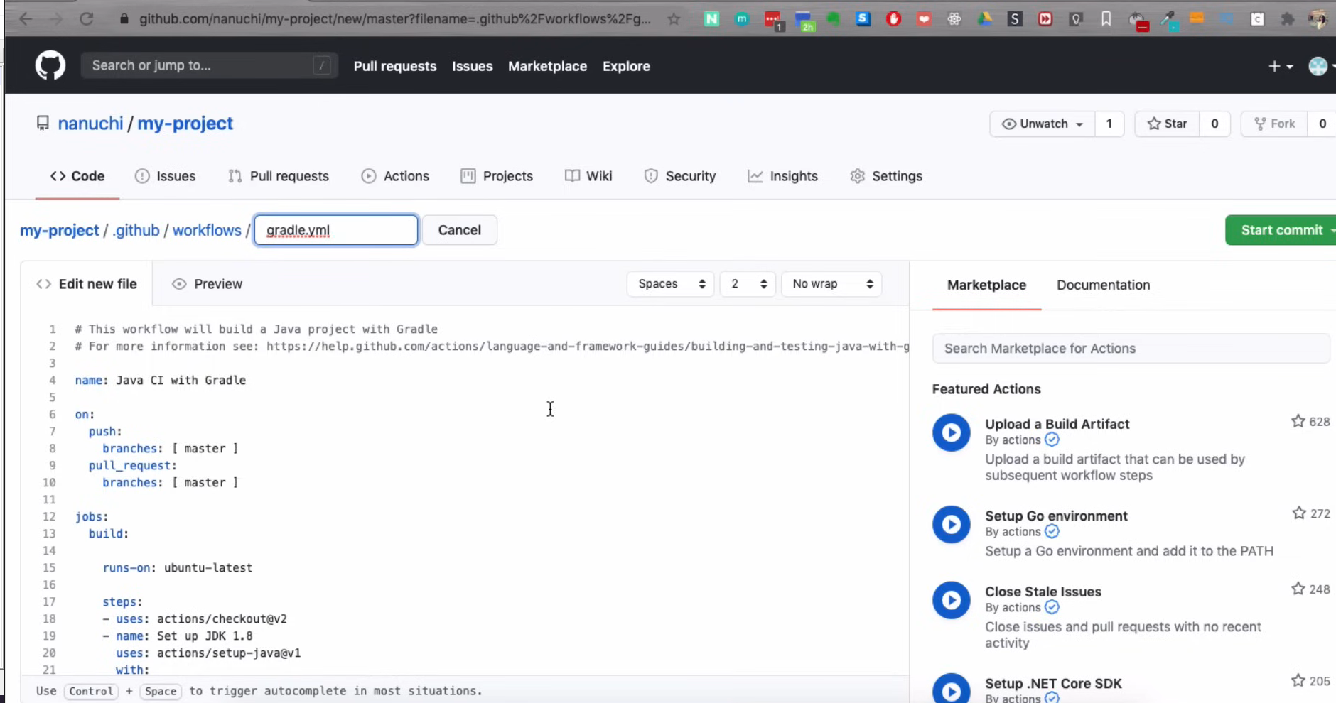Navigate to the workflows breadcrumb link
Screen dimensions: 1336x703
[x=207, y=230]
